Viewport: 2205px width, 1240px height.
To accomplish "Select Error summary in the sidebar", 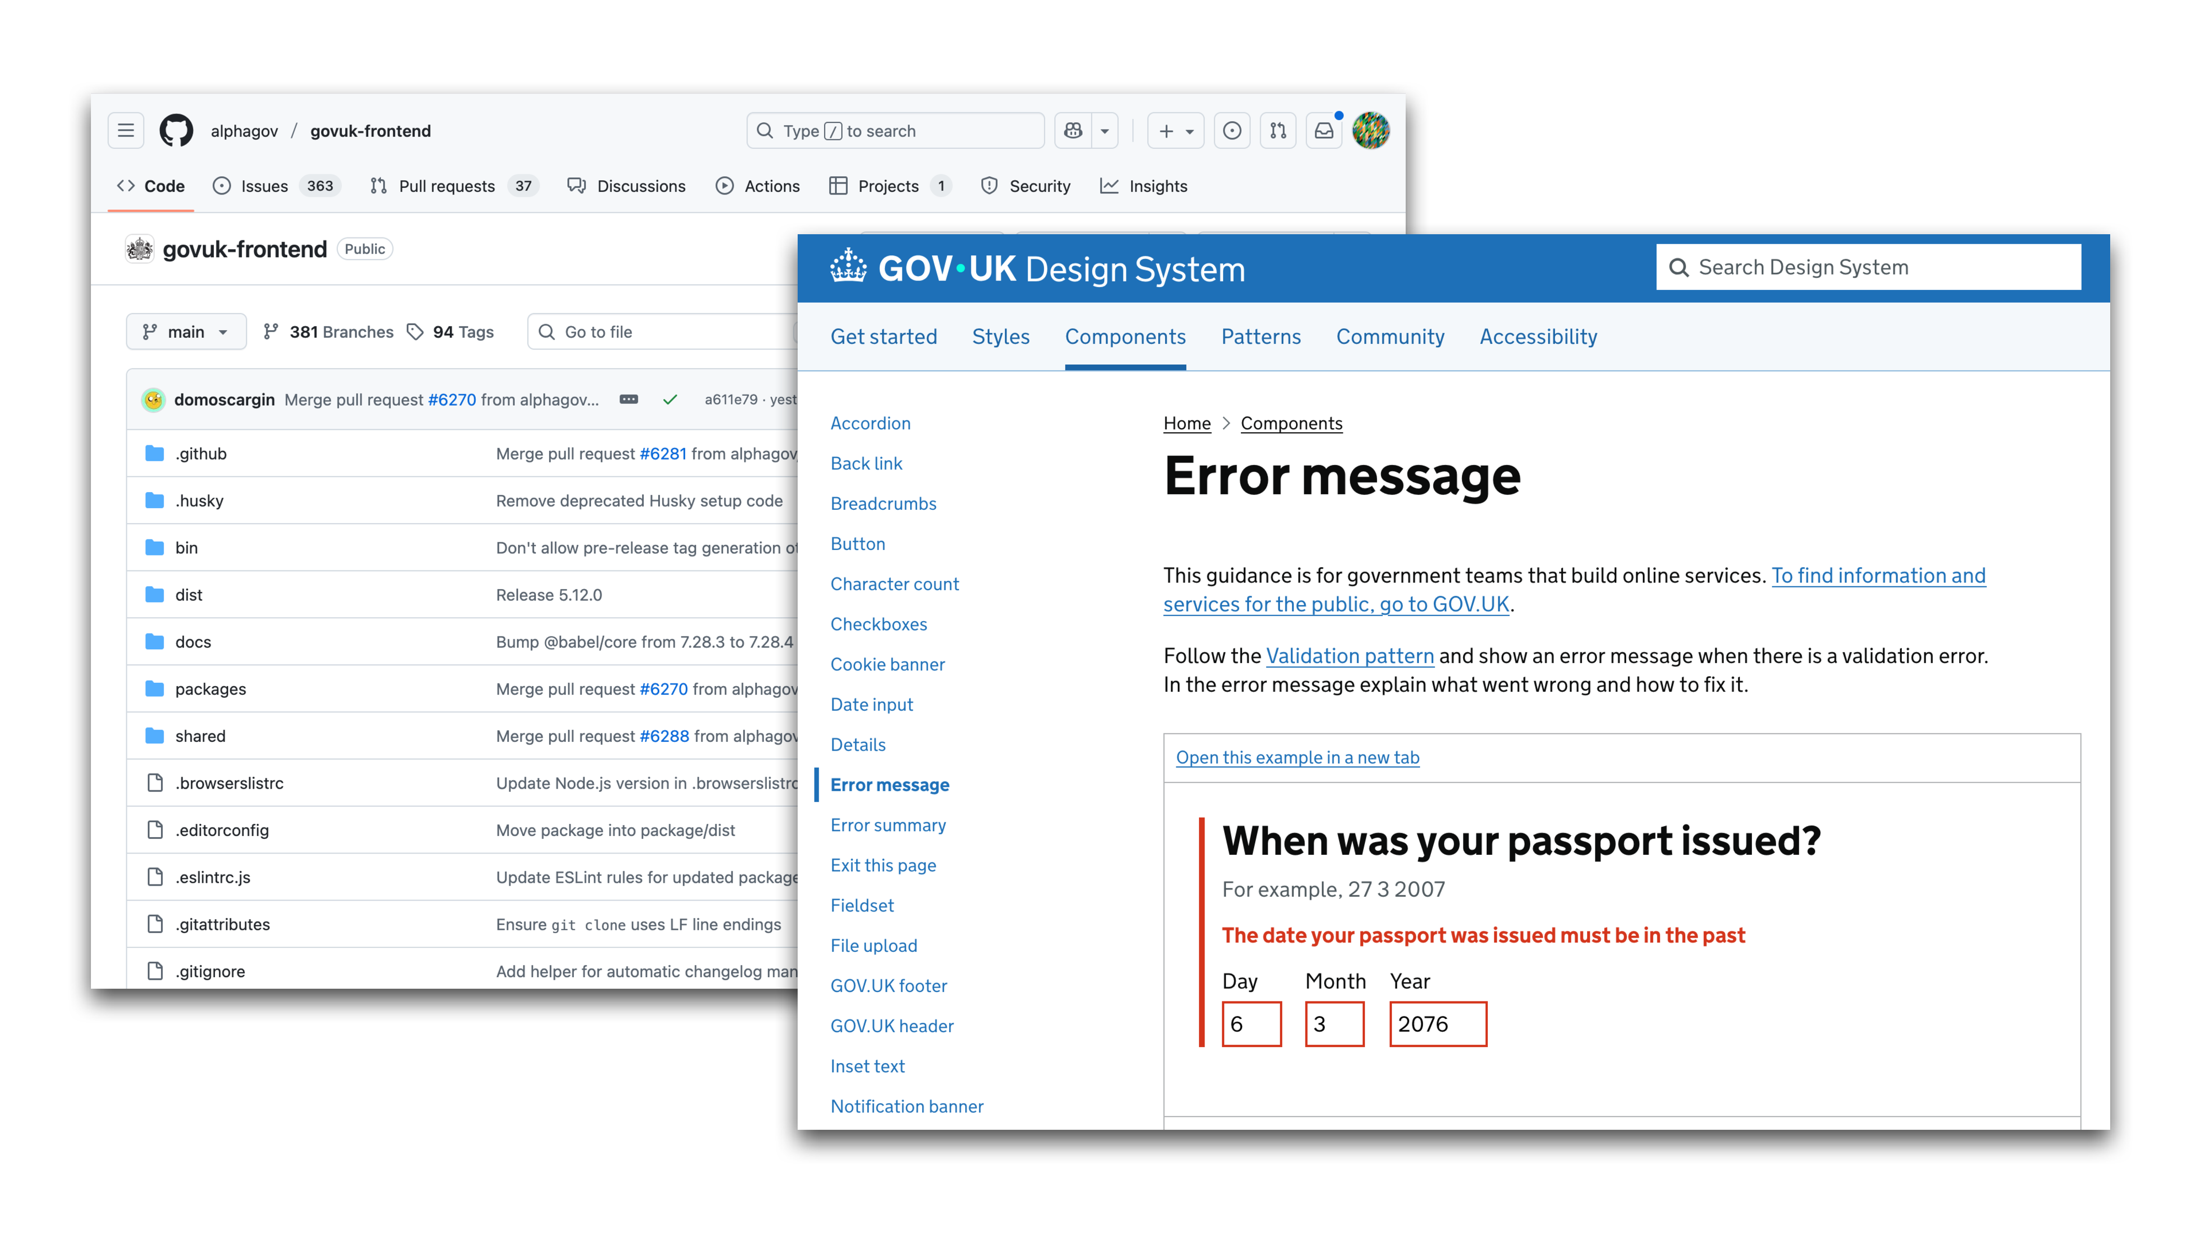I will (888, 825).
